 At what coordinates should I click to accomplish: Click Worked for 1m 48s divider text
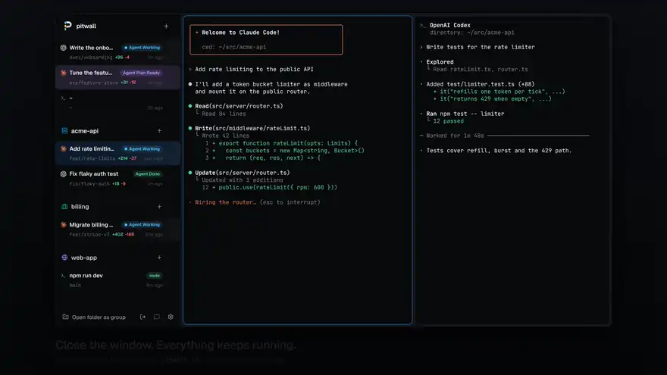[456, 136]
